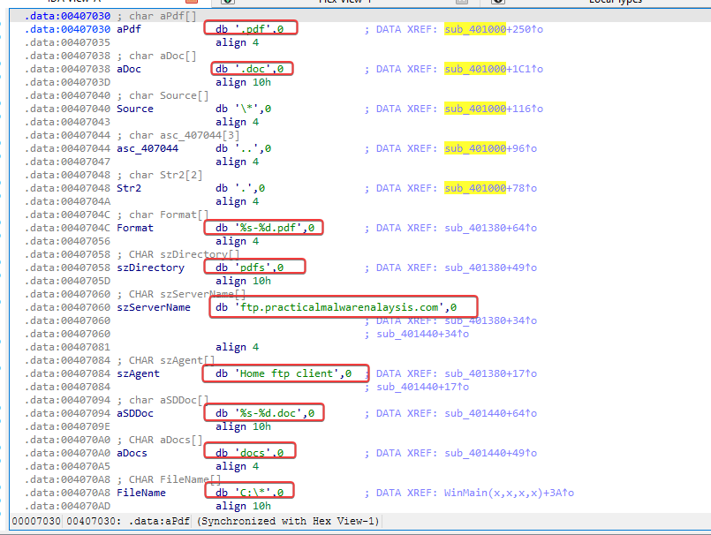
Task: Open the sub_401000+96 cross reference
Action: [490, 148]
